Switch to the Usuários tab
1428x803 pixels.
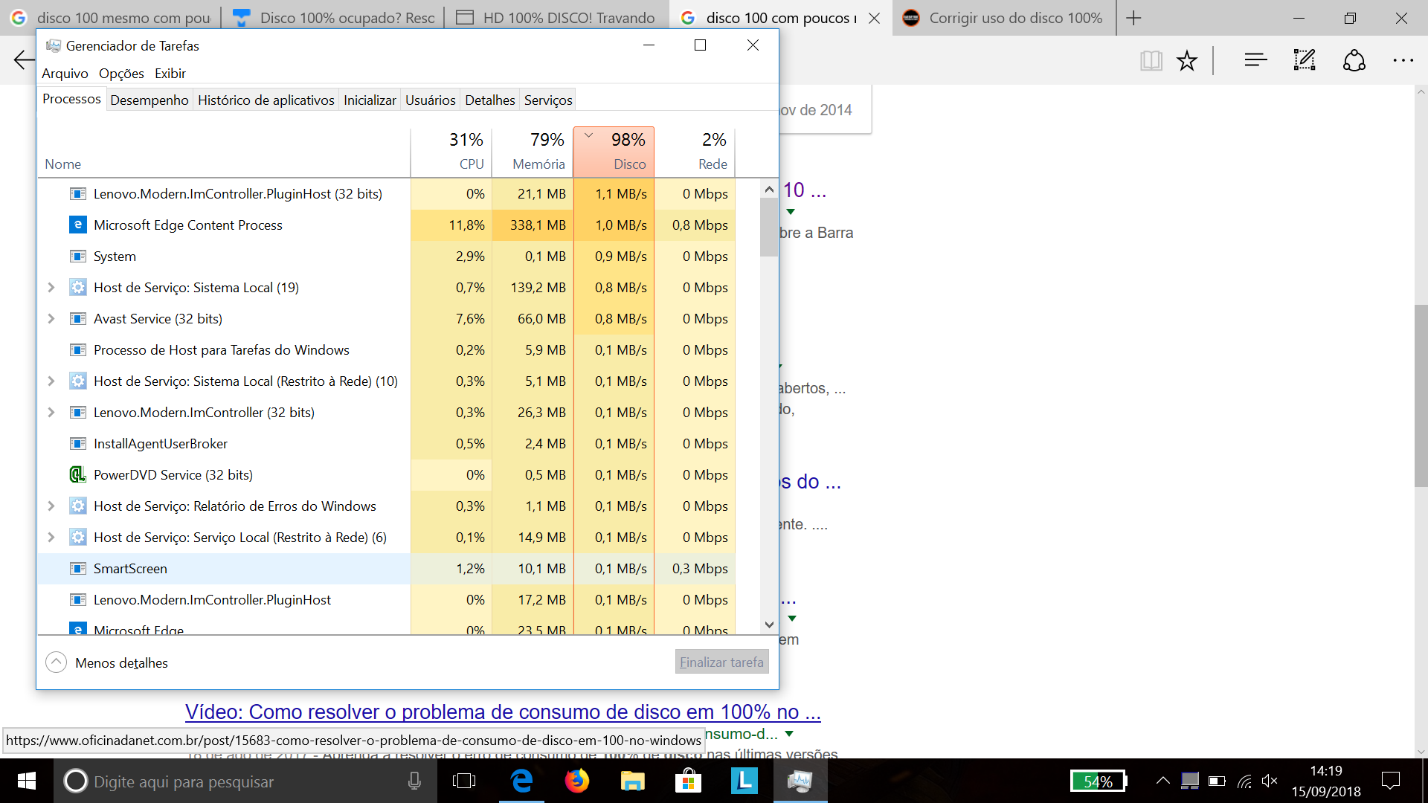coord(431,100)
